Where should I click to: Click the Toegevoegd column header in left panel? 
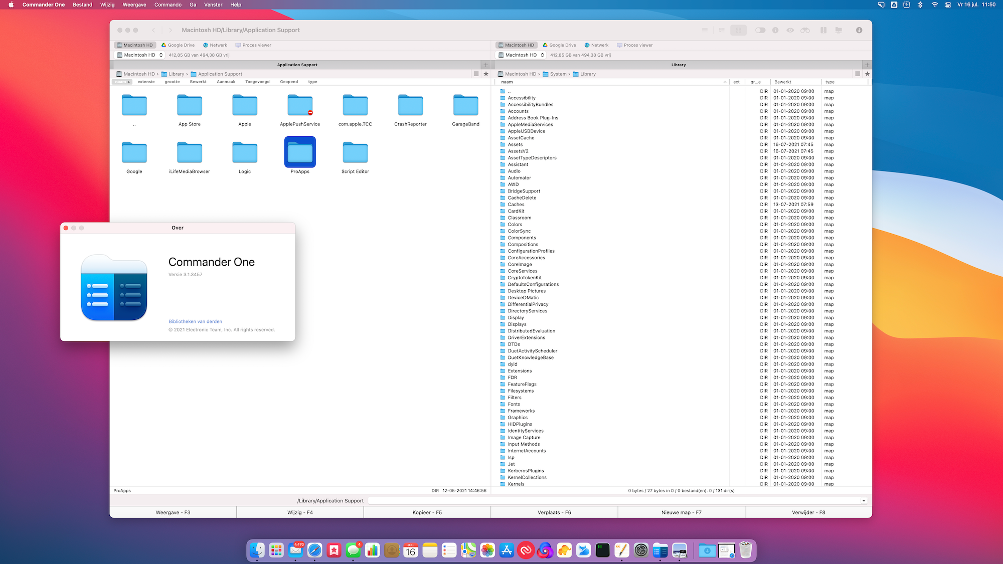tap(257, 82)
